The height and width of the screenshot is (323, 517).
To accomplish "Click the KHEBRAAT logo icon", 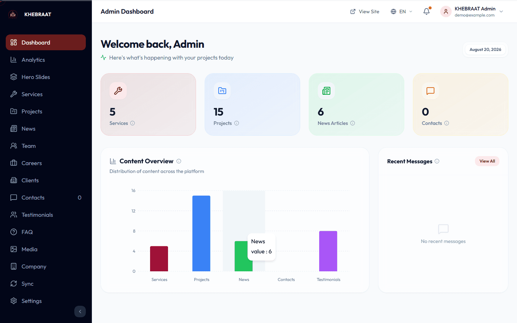I will click(13, 14).
